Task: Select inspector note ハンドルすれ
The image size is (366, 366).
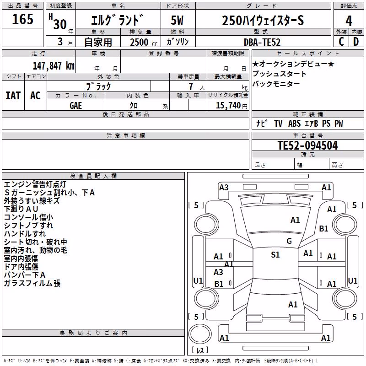Action: point(25,234)
